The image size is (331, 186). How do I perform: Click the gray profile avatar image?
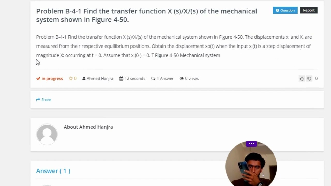[x=47, y=134]
